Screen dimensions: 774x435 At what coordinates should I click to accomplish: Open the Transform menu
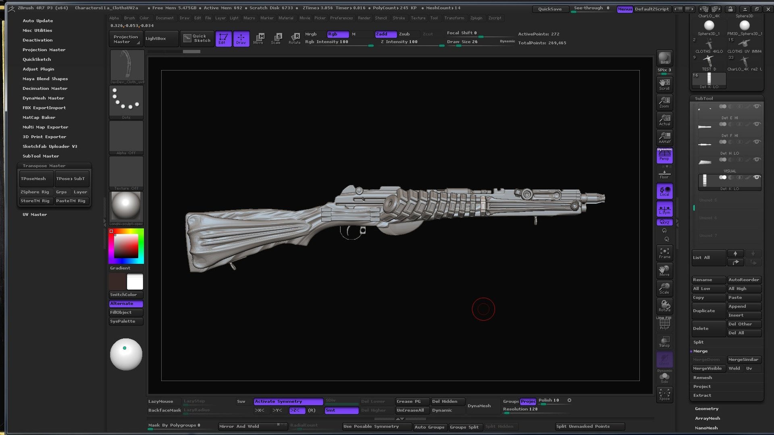pyautogui.click(x=454, y=18)
